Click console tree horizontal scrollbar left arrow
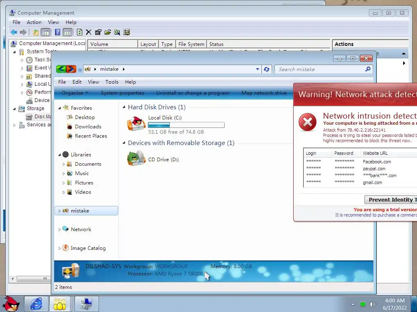Screen dimensions: 417x312 (13, 279)
